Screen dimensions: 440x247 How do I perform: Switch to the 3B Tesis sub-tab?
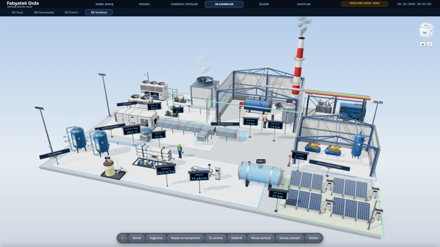click(x=17, y=12)
